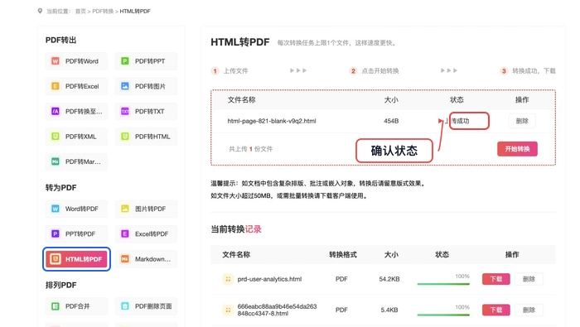Click file icon beside 666eabc88aa9b46e54da263 file
580x327 pixels.
(228, 310)
